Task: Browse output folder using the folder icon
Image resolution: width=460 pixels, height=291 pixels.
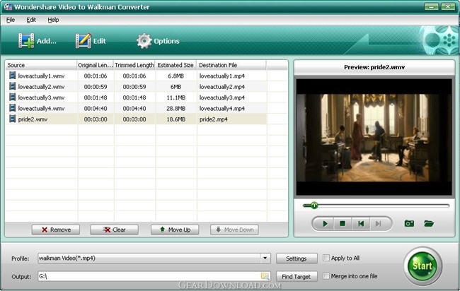Action: 265,276
